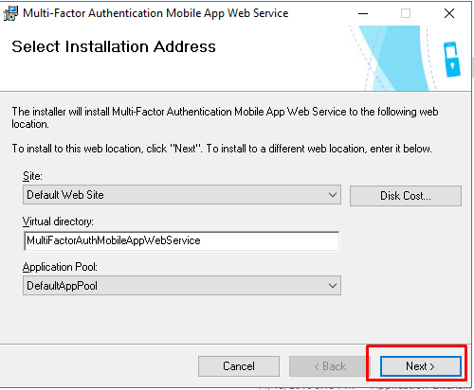The height and width of the screenshot is (390, 474).
Task: Click the disabled Back button
Action: [x=329, y=366]
